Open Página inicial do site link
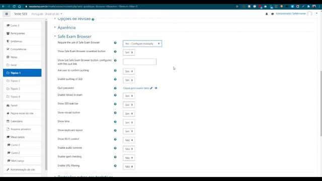This screenshot has height=181, width=322. coord(22,113)
